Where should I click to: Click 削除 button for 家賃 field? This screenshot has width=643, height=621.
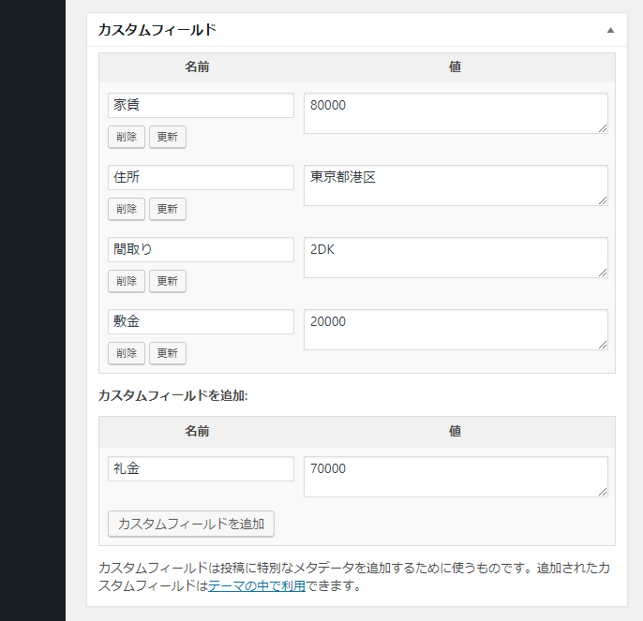[x=127, y=137]
